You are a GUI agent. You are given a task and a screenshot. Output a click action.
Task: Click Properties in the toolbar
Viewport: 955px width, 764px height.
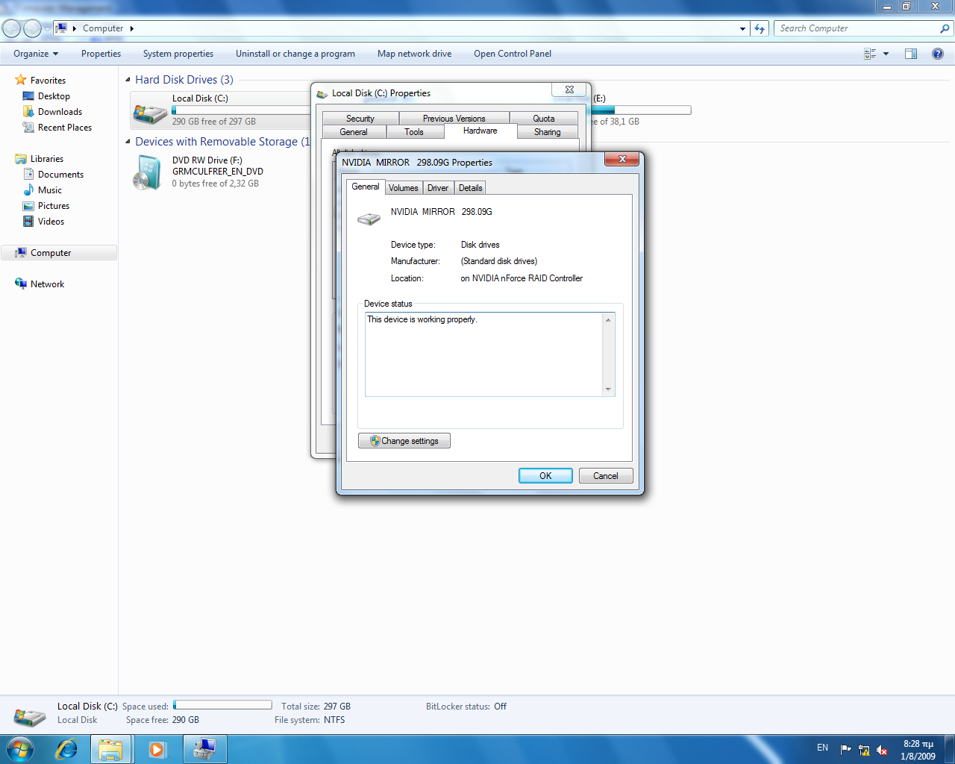coord(101,54)
